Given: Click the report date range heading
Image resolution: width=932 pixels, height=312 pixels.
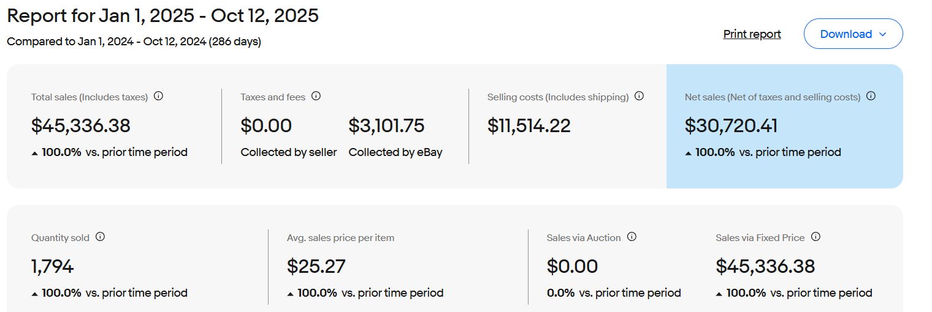Looking at the screenshot, I should pos(162,16).
